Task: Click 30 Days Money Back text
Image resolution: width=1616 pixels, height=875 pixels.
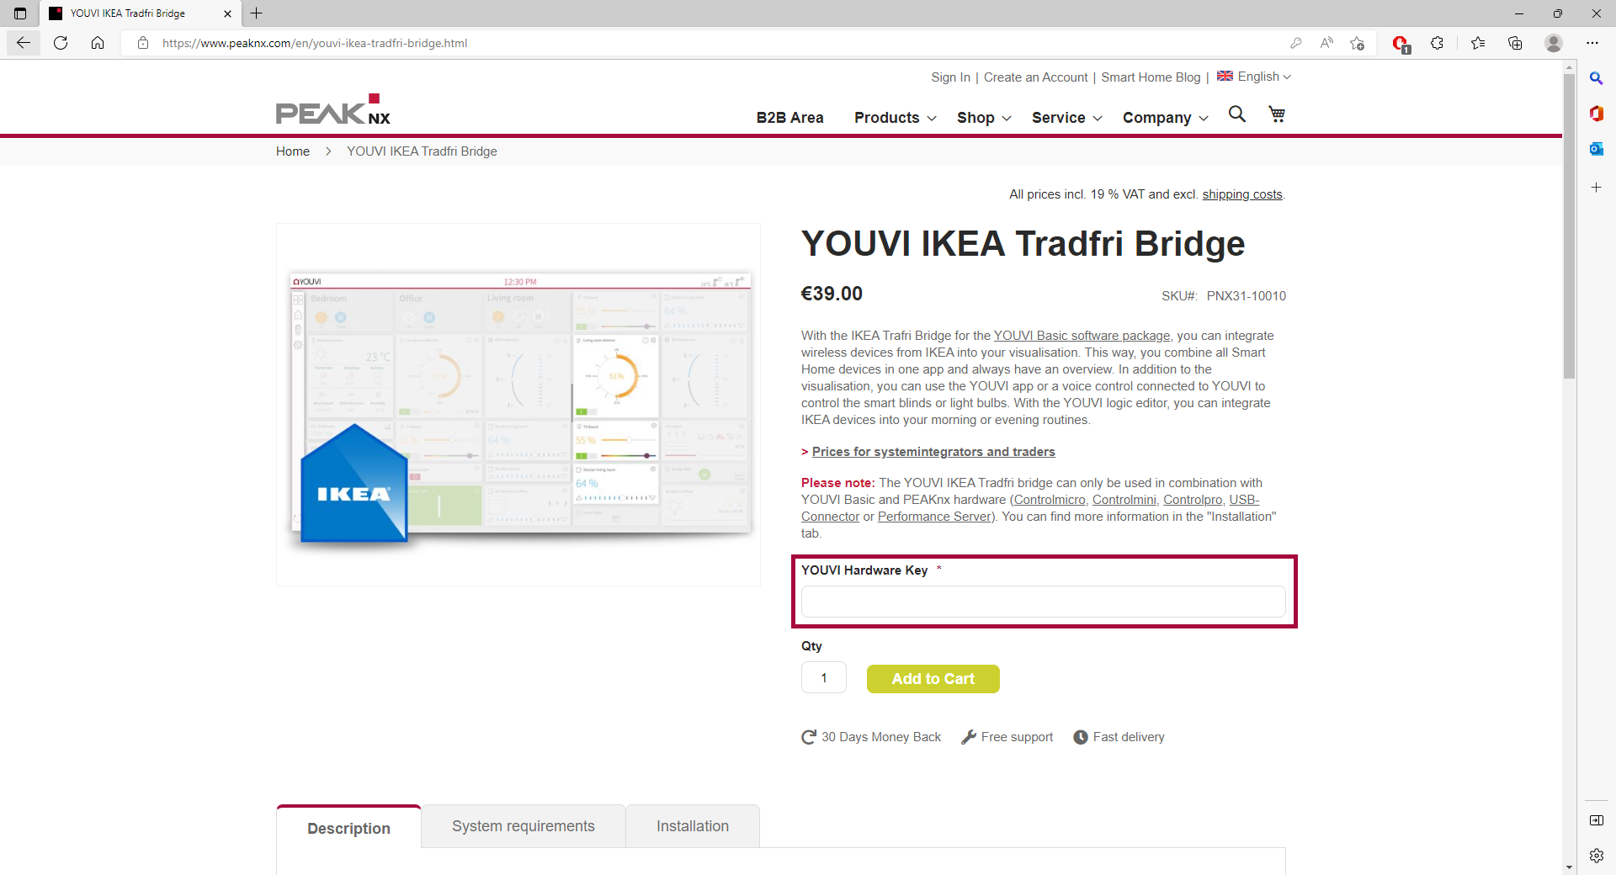Action: [x=881, y=737]
